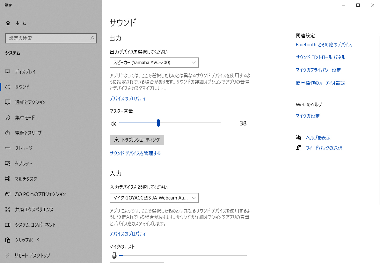Open サウンド デバイスを管理する link
This screenshot has width=380, height=263.
pyautogui.click(x=135, y=153)
